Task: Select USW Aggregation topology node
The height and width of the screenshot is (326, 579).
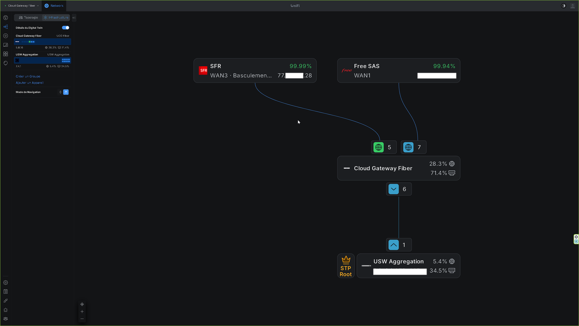Action: (x=408, y=266)
